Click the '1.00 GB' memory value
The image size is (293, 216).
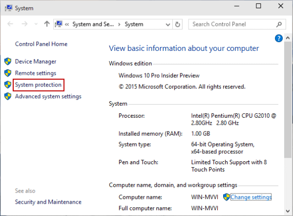click(x=201, y=134)
